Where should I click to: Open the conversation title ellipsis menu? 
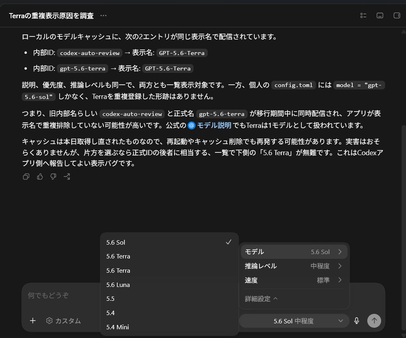click(x=103, y=15)
